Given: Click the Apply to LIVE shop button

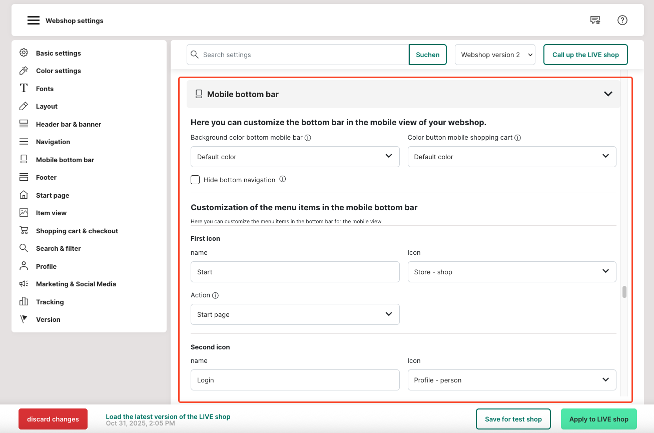Looking at the screenshot, I should pyautogui.click(x=598, y=419).
